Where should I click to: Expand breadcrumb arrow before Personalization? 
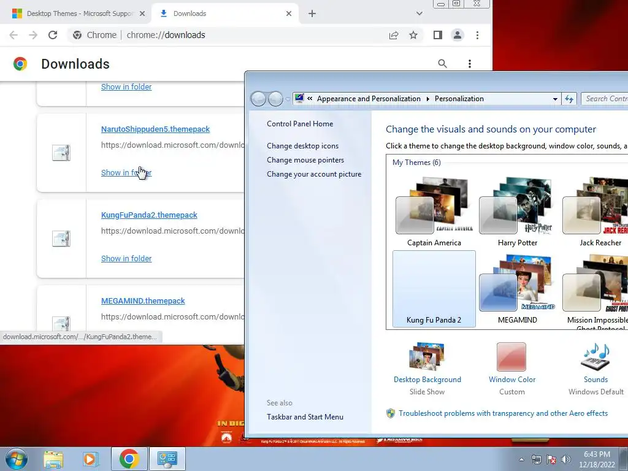pyautogui.click(x=427, y=99)
